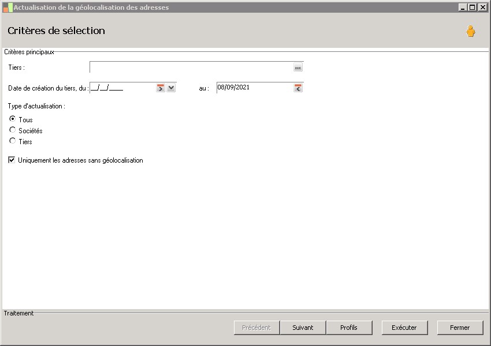Click the Type d'actualisation label
The image size is (491, 346).
[x=36, y=106]
